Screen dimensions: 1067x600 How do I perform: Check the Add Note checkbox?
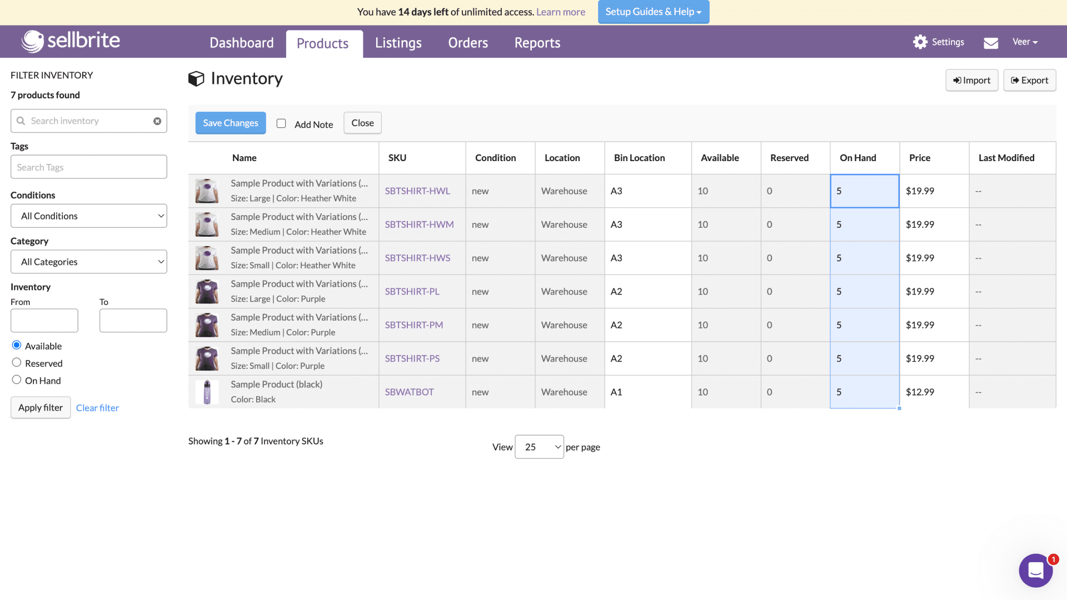tap(281, 123)
